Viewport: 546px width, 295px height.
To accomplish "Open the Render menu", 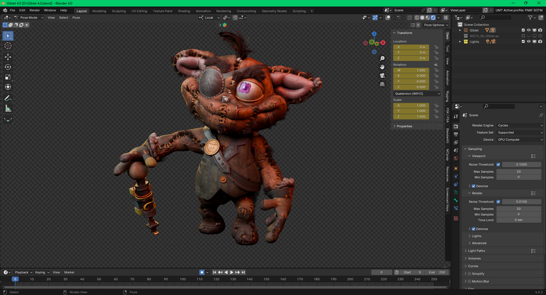I will click(x=34, y=10).
